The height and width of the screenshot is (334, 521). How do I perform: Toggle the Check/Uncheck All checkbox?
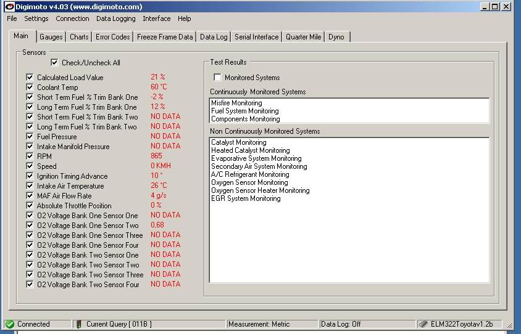click(x=54, y=63)
